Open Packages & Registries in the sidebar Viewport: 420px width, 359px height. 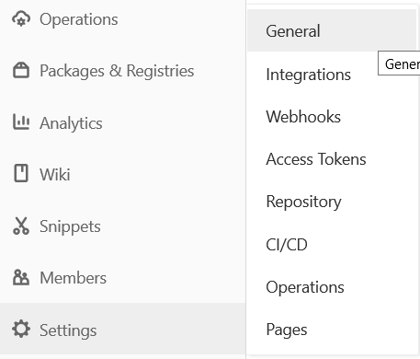122,71
